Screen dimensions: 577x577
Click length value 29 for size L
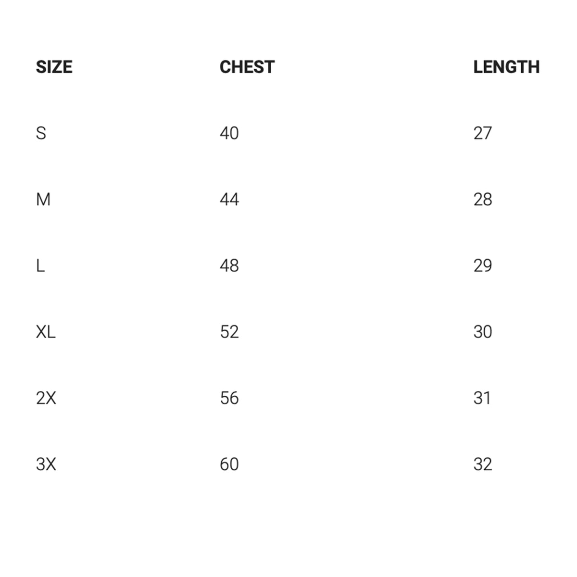tap(482, 266)
